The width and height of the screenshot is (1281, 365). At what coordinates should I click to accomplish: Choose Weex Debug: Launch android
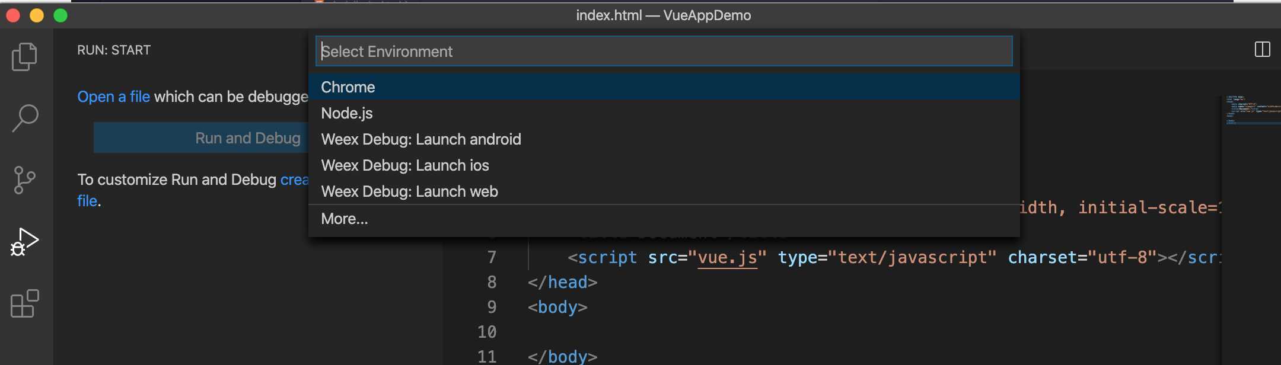[664, 139]
